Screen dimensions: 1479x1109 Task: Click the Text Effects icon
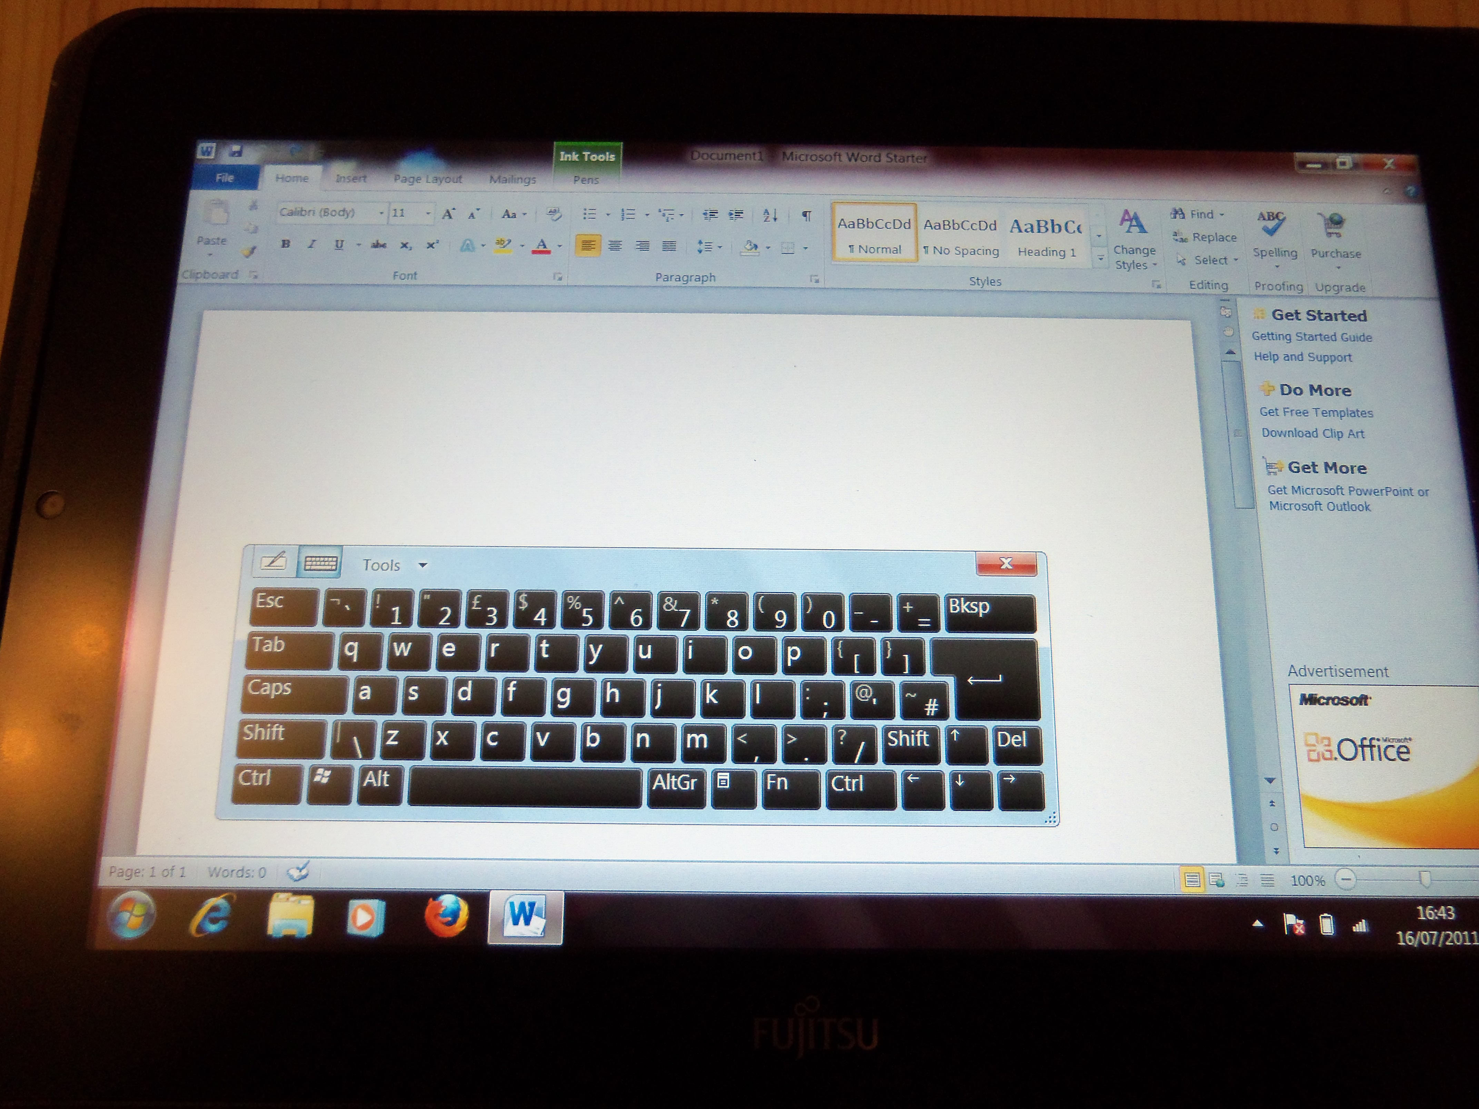click(x=467, y=246)
